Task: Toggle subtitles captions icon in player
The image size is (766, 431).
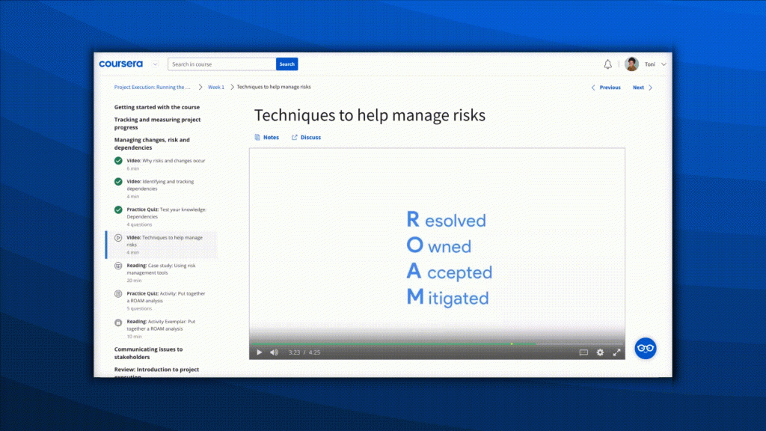Action: pos(583,352)
